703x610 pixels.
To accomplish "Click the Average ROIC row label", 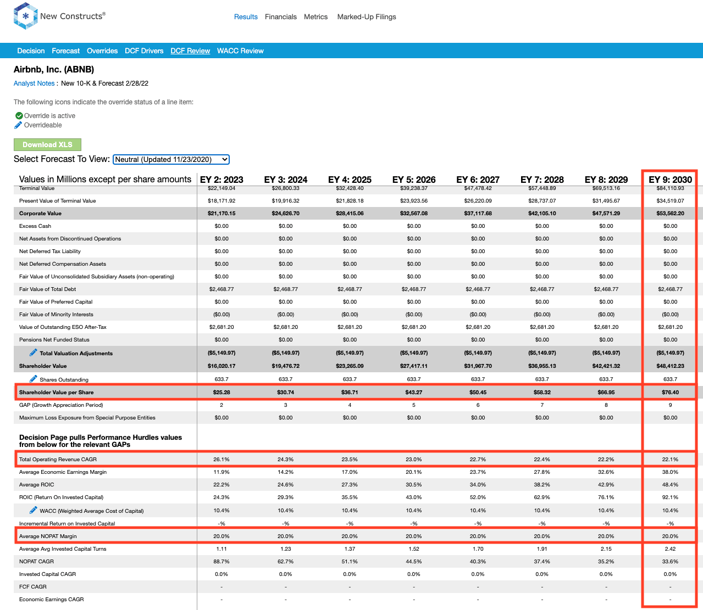I will point(37,485).
